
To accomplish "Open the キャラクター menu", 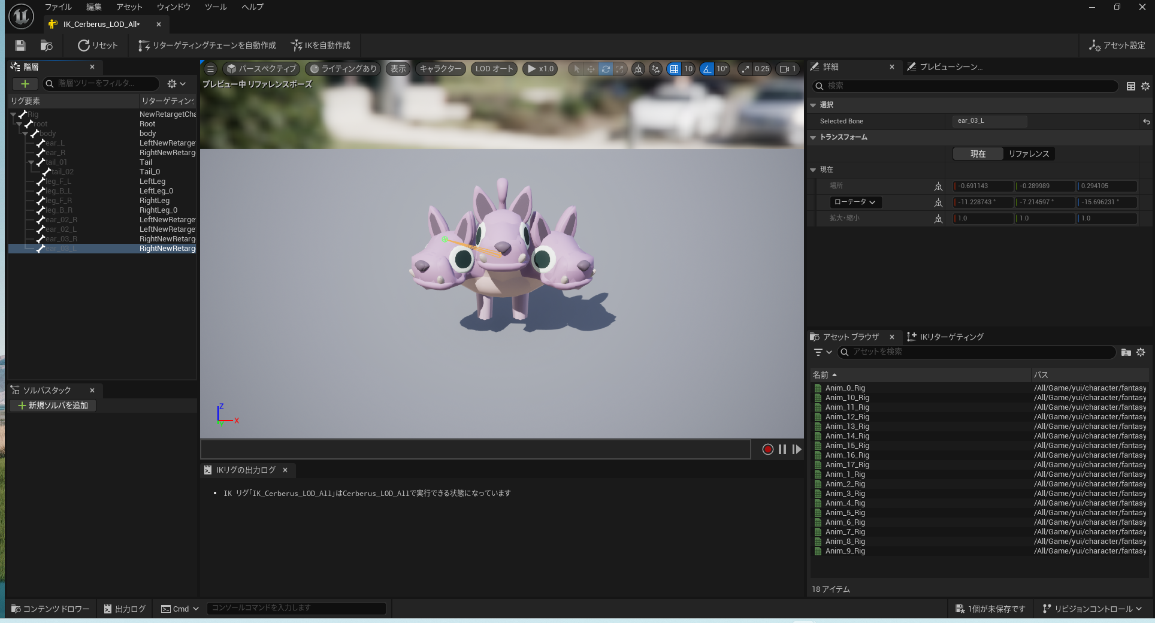I will 441,69.
